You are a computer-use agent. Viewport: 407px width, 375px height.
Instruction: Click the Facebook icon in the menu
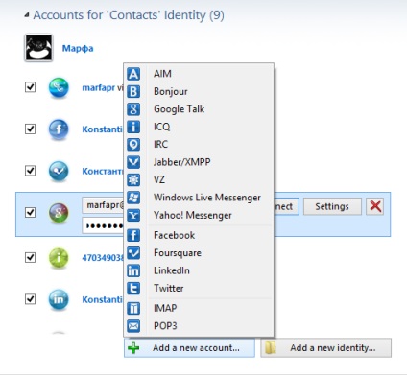[x=133, y=235]
